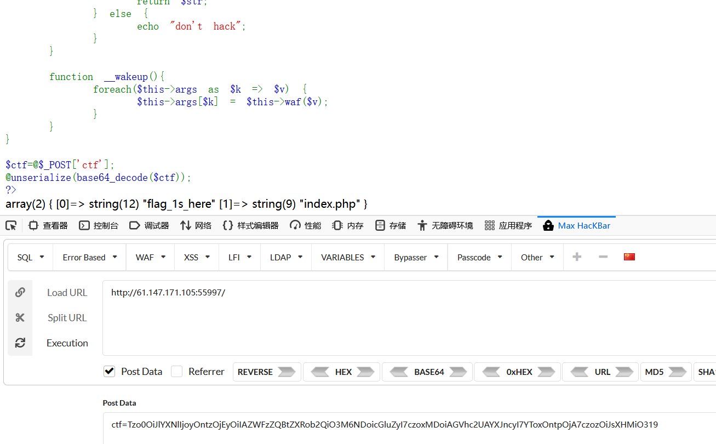Click the REVERSE button
Image resolution: width=716 pixels, height=444 pixels.
tap(267, 372)
